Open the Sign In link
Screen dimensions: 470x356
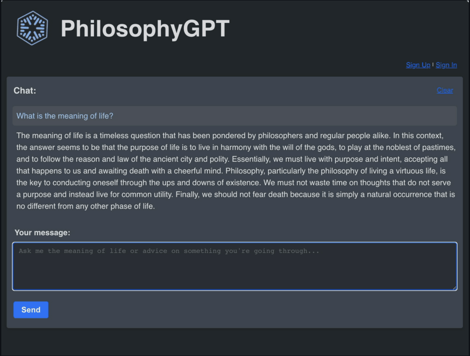[x=446, y=65]
